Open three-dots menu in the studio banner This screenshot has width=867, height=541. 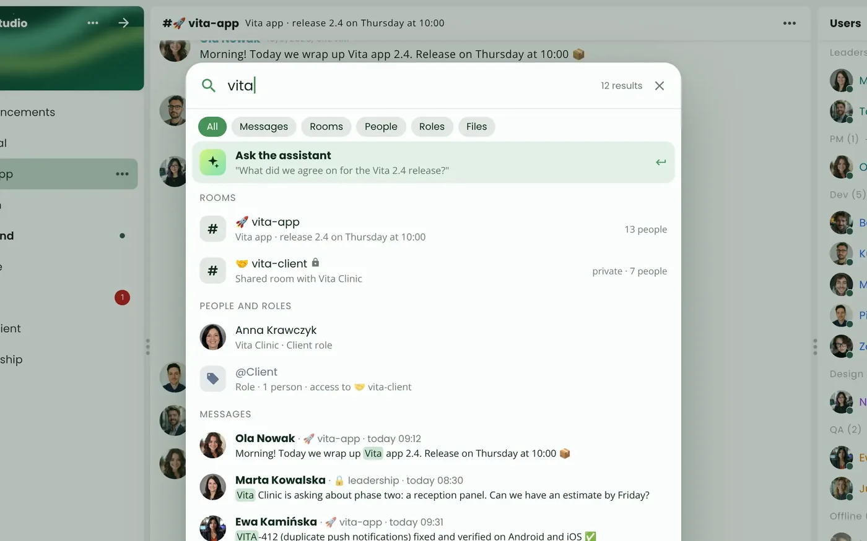(93, 23)
